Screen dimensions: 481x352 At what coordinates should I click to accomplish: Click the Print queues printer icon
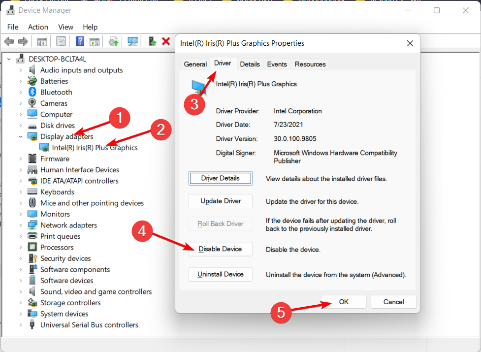[32, 236]
